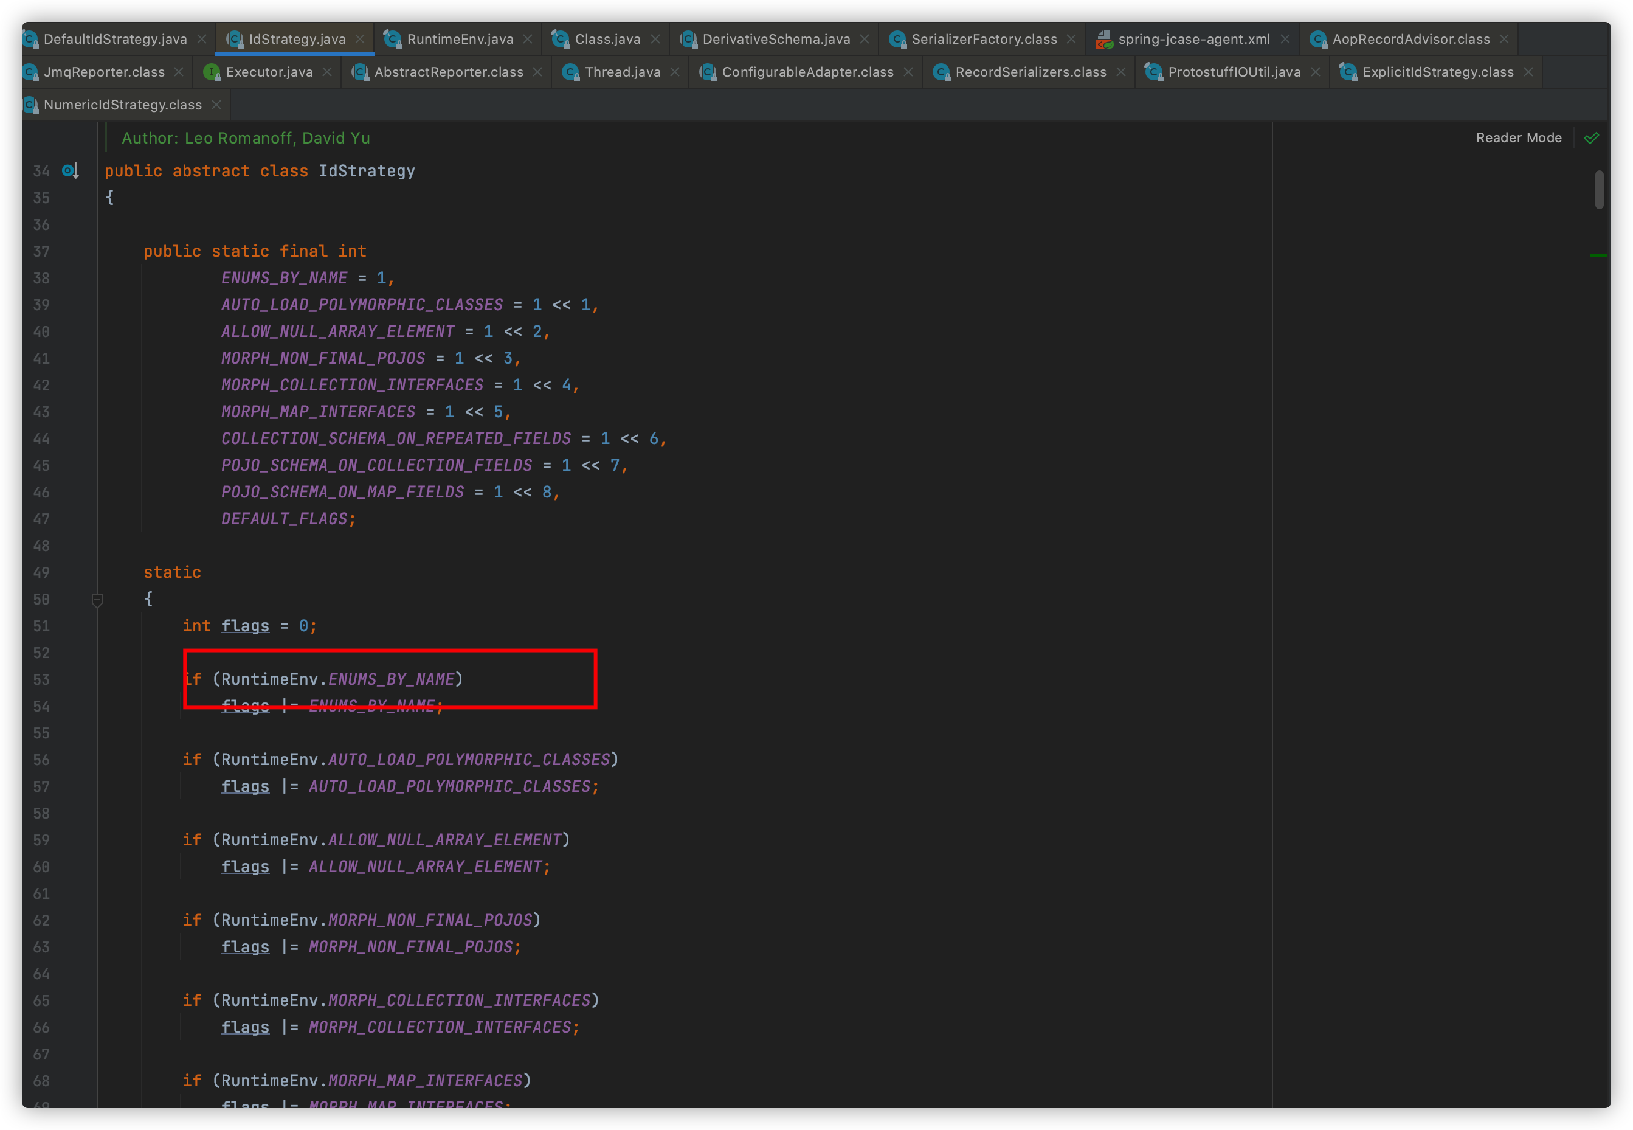Image resolution: width=1633 pixels, height=1130 pixels.
Task: Select the ConfigurableAdapter.class tab
Action: [x=807, y=72]
